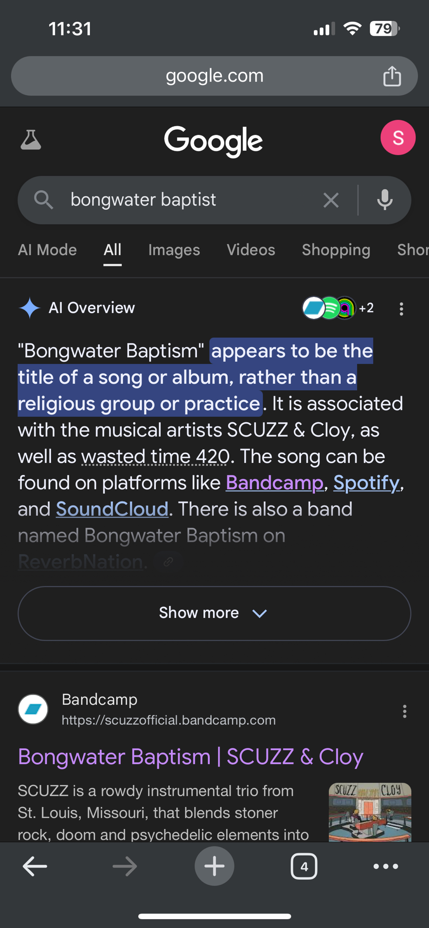The image size is (429, 928).
Task: Clear the search query with X
Action: [331, 200]
